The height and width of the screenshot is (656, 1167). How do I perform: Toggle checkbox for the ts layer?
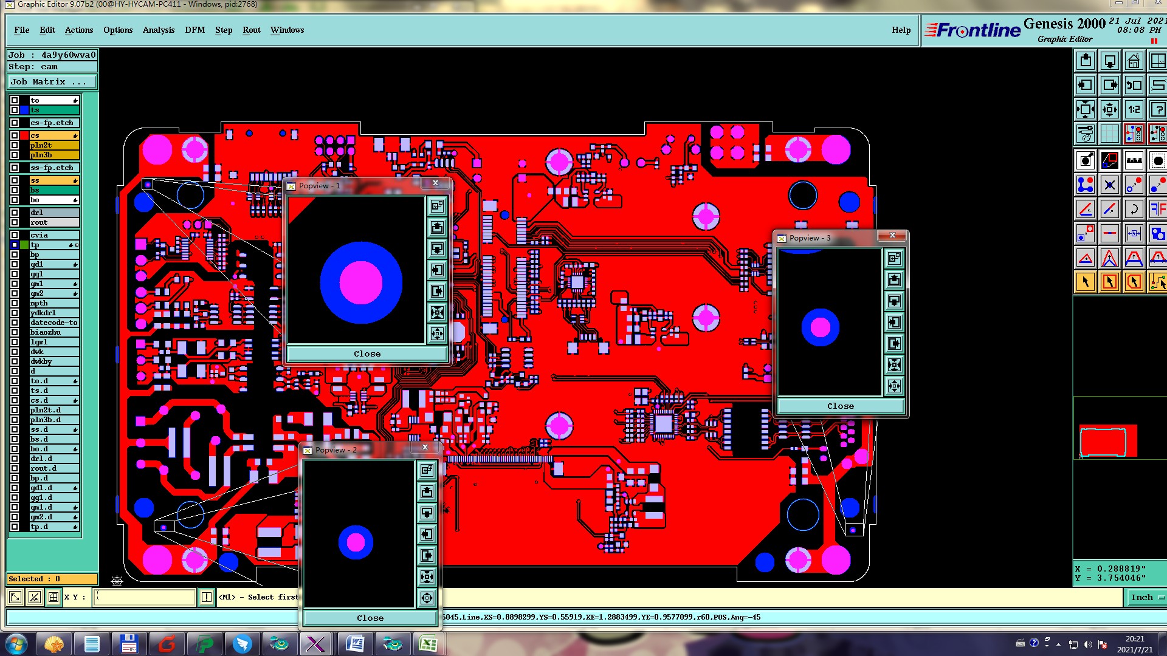tap(15, 110)
